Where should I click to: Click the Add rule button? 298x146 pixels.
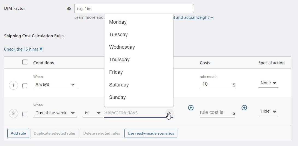pos(18,133)
